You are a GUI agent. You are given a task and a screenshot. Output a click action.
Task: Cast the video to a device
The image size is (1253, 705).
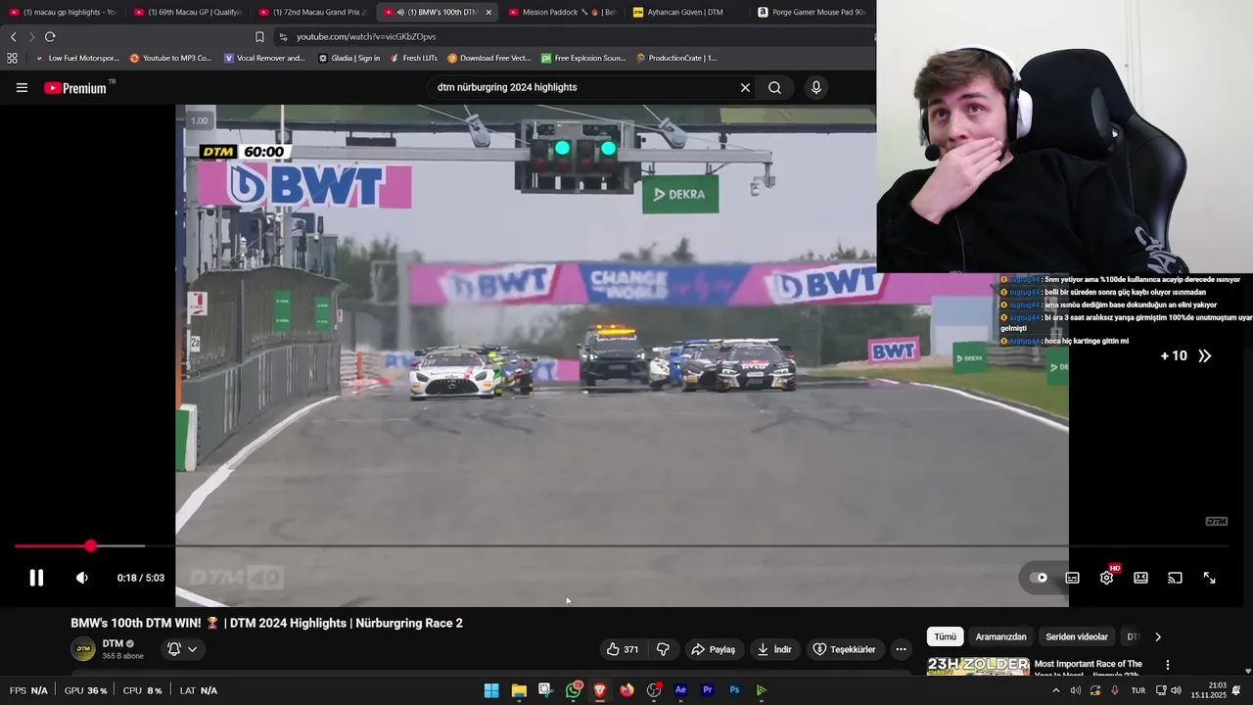pos(1175,578)
